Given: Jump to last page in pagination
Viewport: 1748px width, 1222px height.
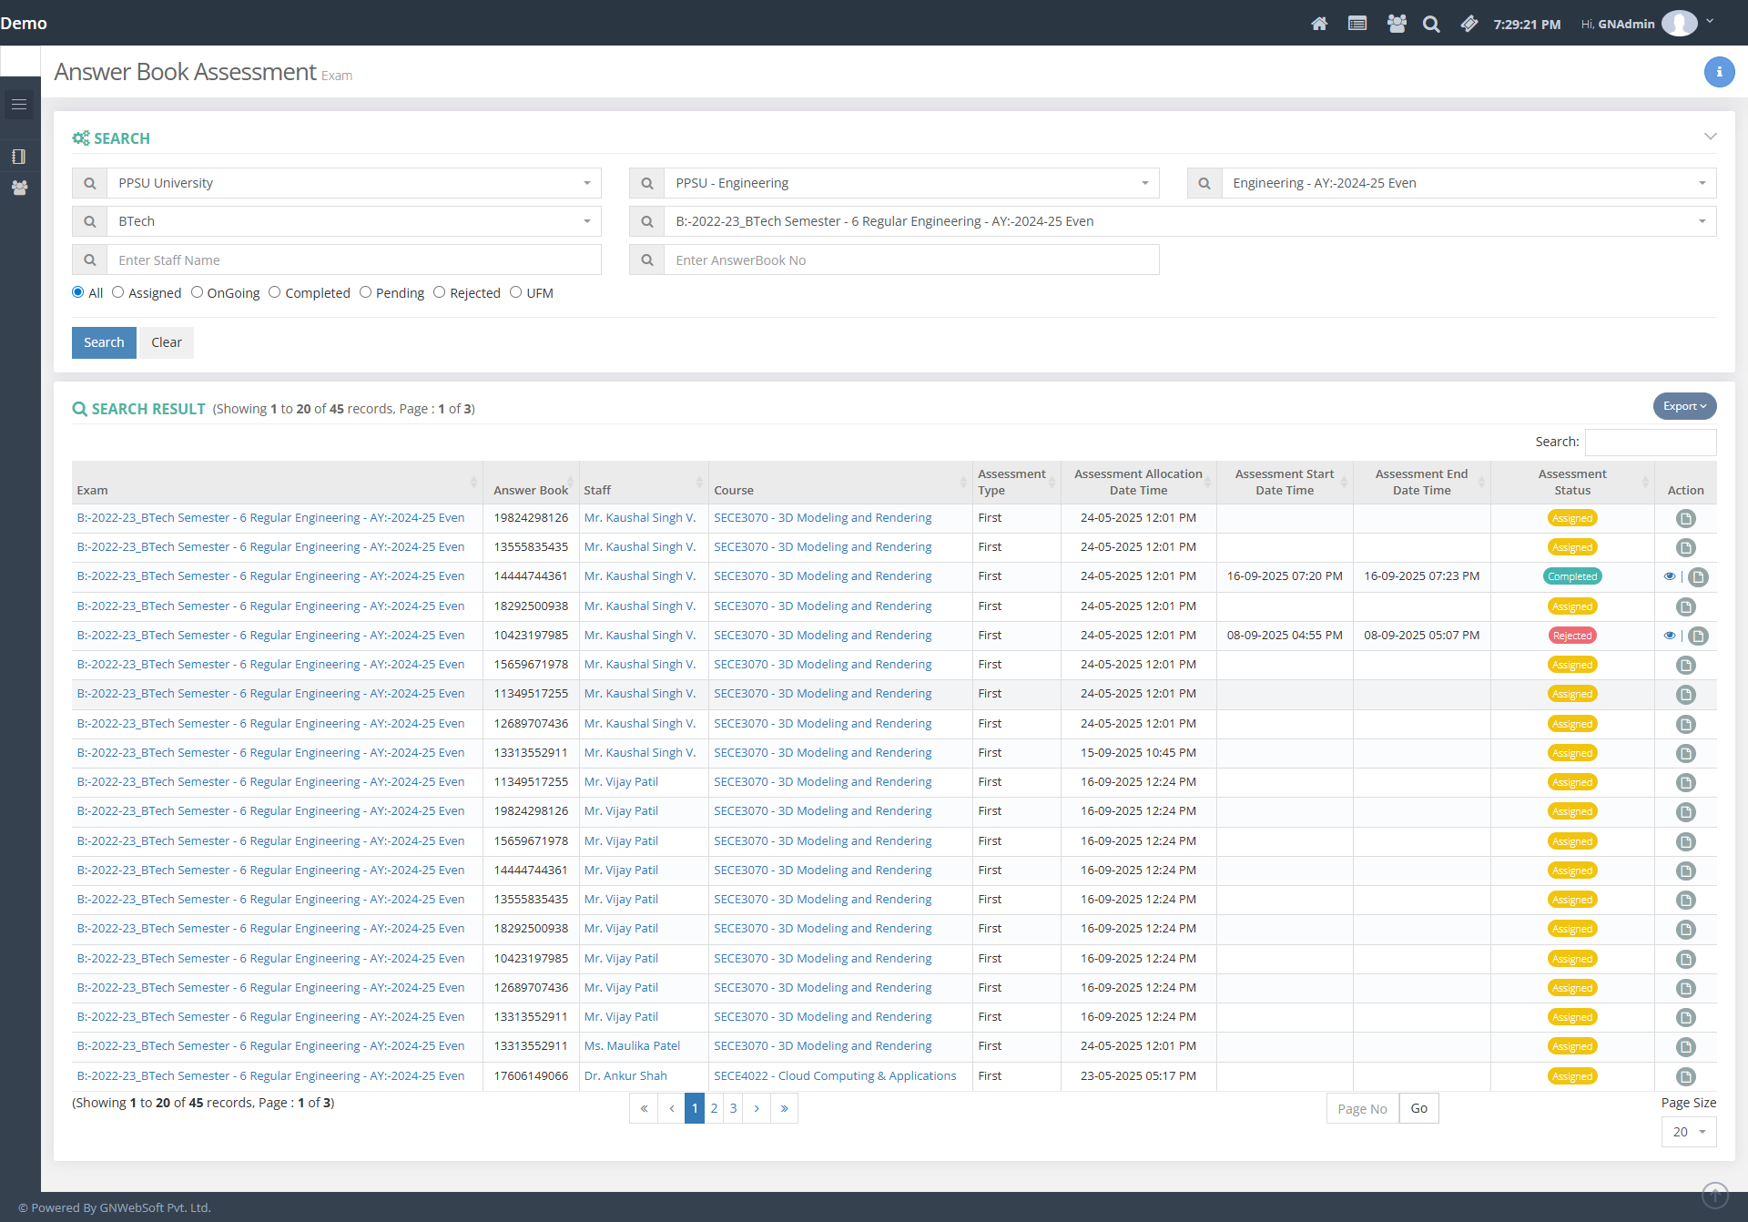Looking at the screenshot, I should [x=784, y=1108].
